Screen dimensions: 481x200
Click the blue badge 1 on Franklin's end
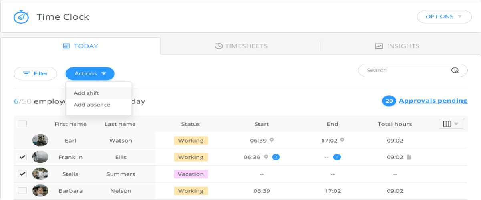coord(337,157)
